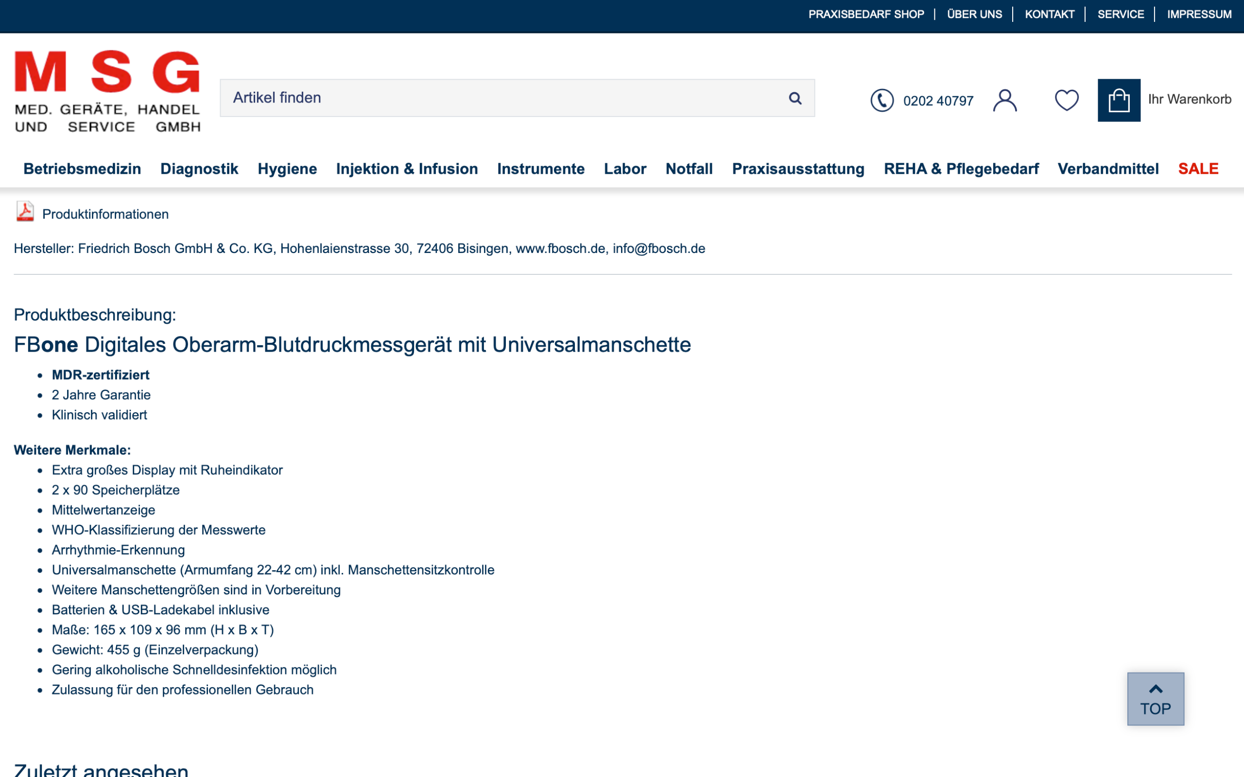Click the search magnifier icon

click(x=795, y=98)
